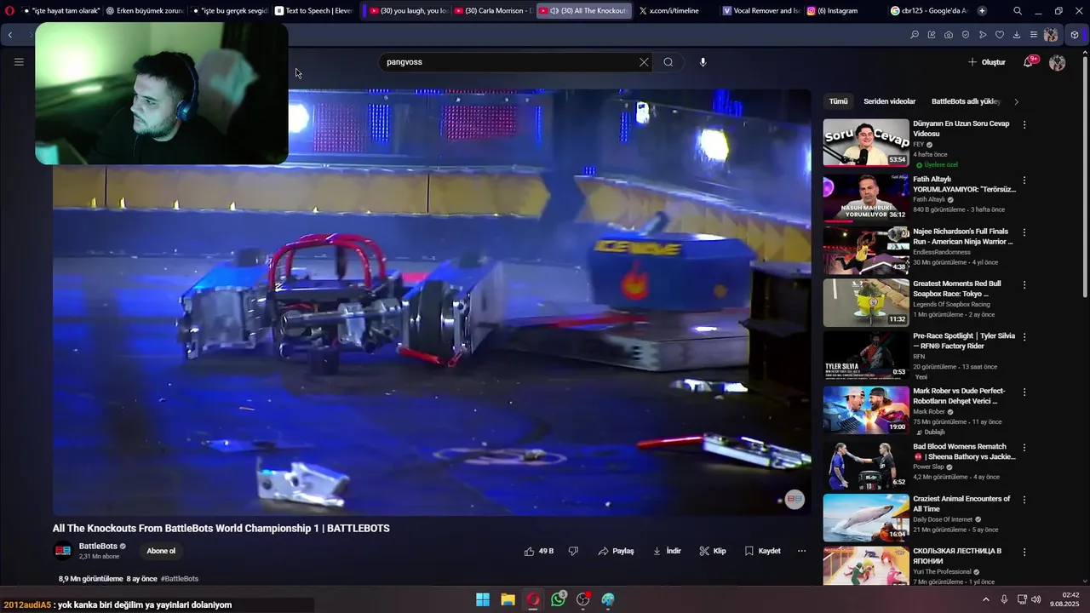Image resolution: width=1090 pixels, height=613 pixels.
Task: Toggle system volume speaker tray icon
Action: point(1036,599)
